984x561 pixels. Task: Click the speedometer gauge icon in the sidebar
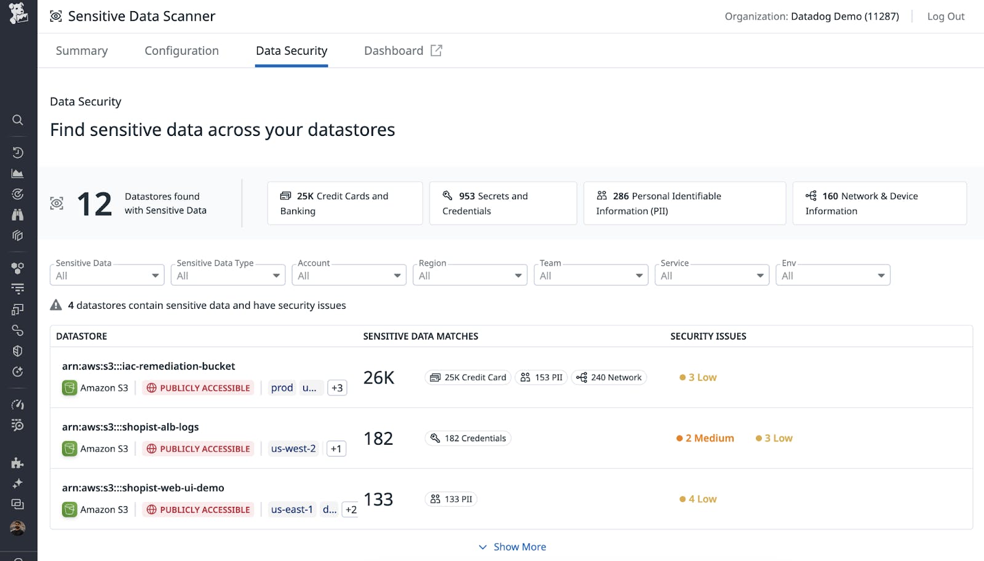(18, 404)
